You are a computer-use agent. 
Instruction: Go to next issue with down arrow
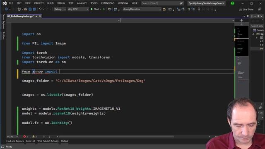pos(49,137)
